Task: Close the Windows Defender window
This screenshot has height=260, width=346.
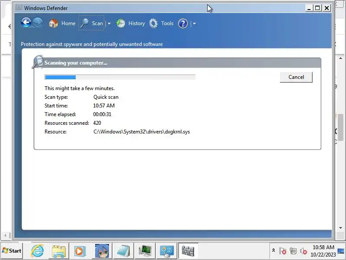Action: 327,8
